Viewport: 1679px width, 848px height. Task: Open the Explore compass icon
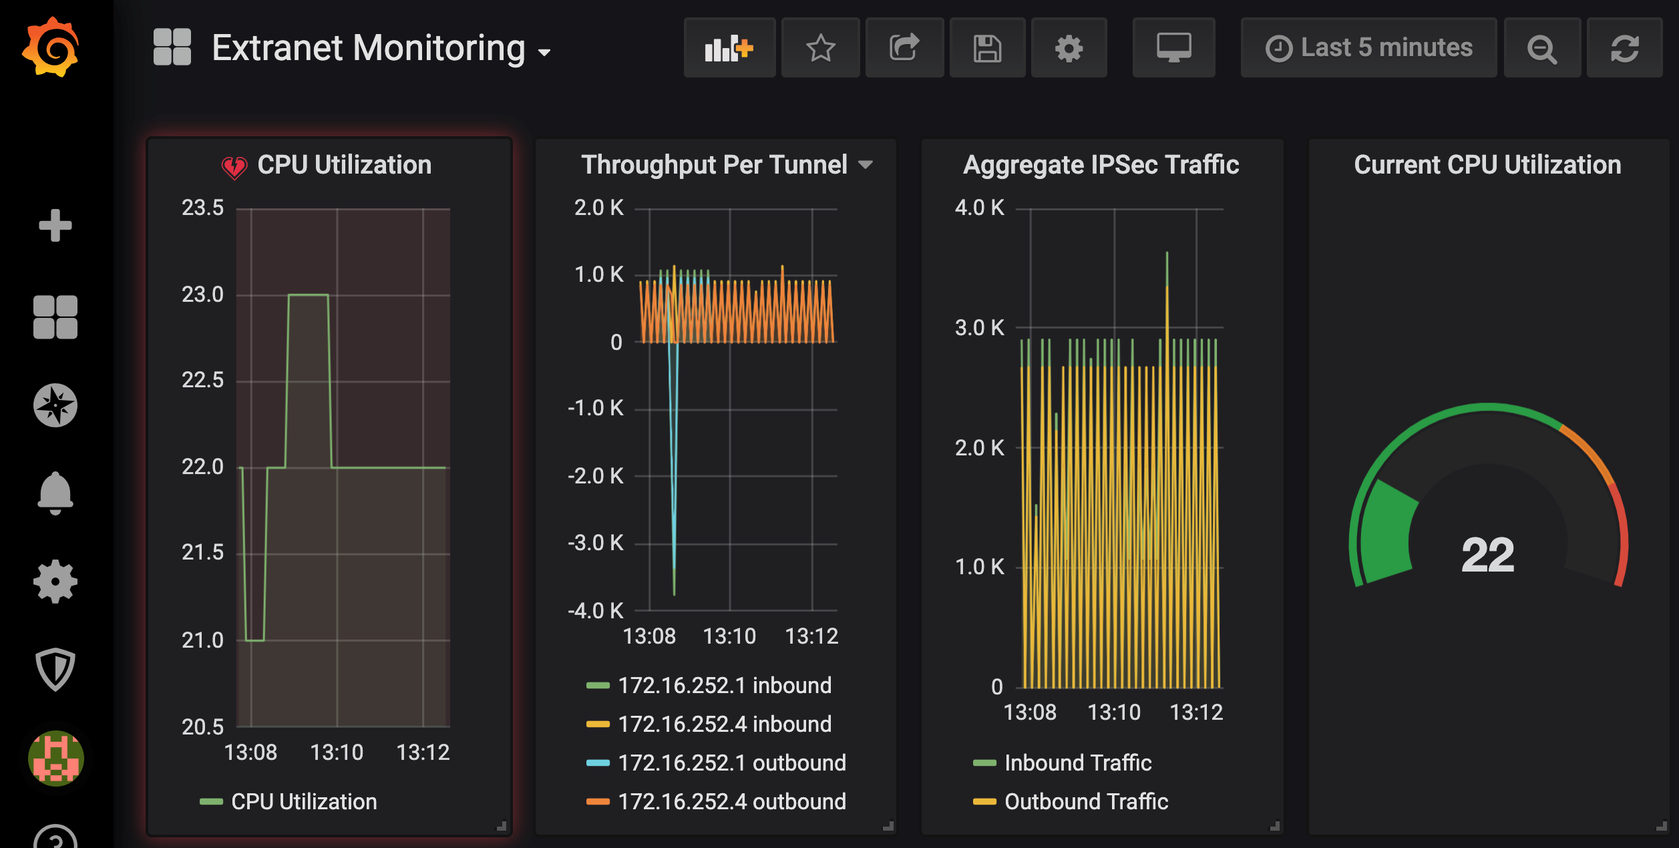(x=55, y=405)
